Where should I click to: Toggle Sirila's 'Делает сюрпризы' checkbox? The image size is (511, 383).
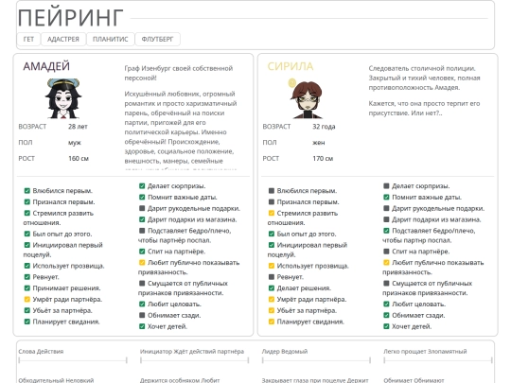click(x=386, y=186)
